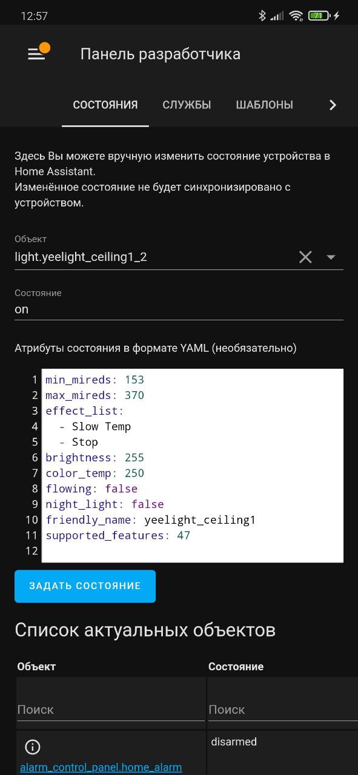Show more tabs with right chevron
Screen dimensions: 358x775
click(x=332, y=105)
